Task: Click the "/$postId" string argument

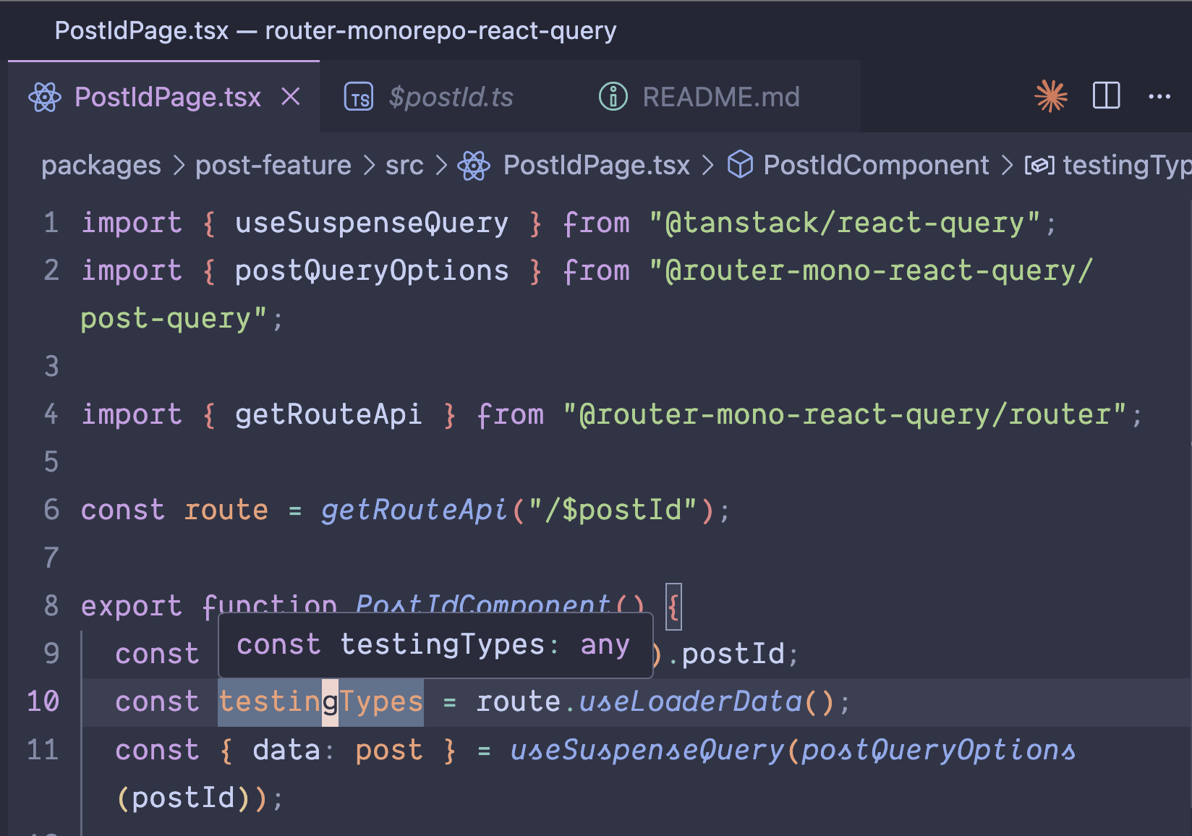Action: tap(613, 510)
